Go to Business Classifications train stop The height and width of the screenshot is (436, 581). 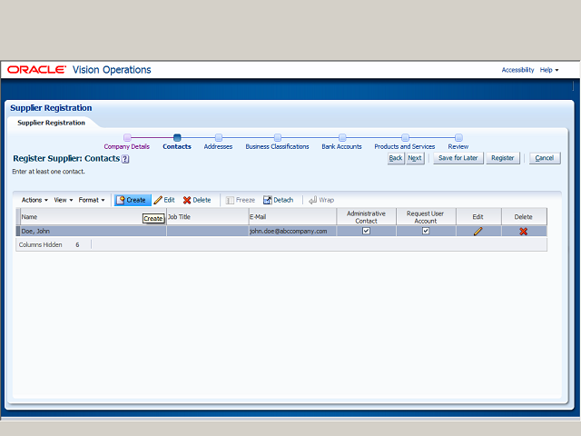click(277, 142)
